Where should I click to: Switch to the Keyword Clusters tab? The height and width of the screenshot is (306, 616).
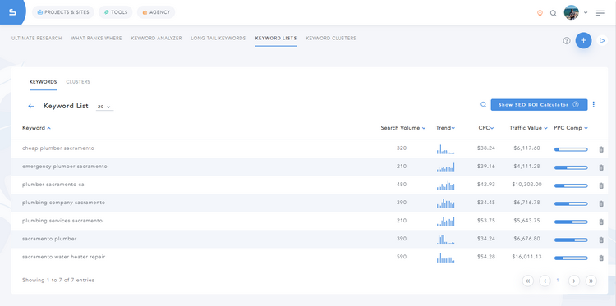pyautogui.click(x=331, y=39)
